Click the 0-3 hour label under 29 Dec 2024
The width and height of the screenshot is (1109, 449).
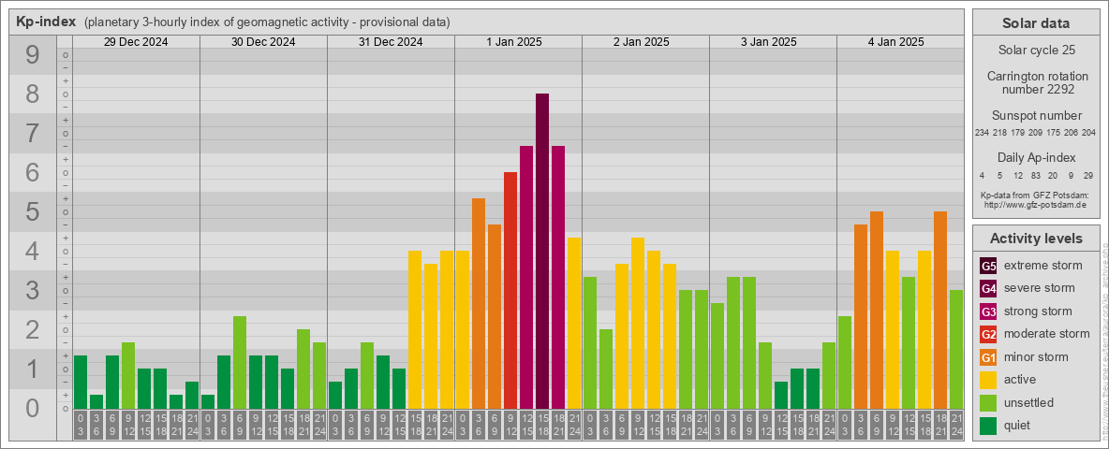pyautogui.click(x=81, y=425)
